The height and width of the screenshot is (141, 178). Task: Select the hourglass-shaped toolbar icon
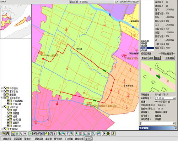tap(68, 134)
